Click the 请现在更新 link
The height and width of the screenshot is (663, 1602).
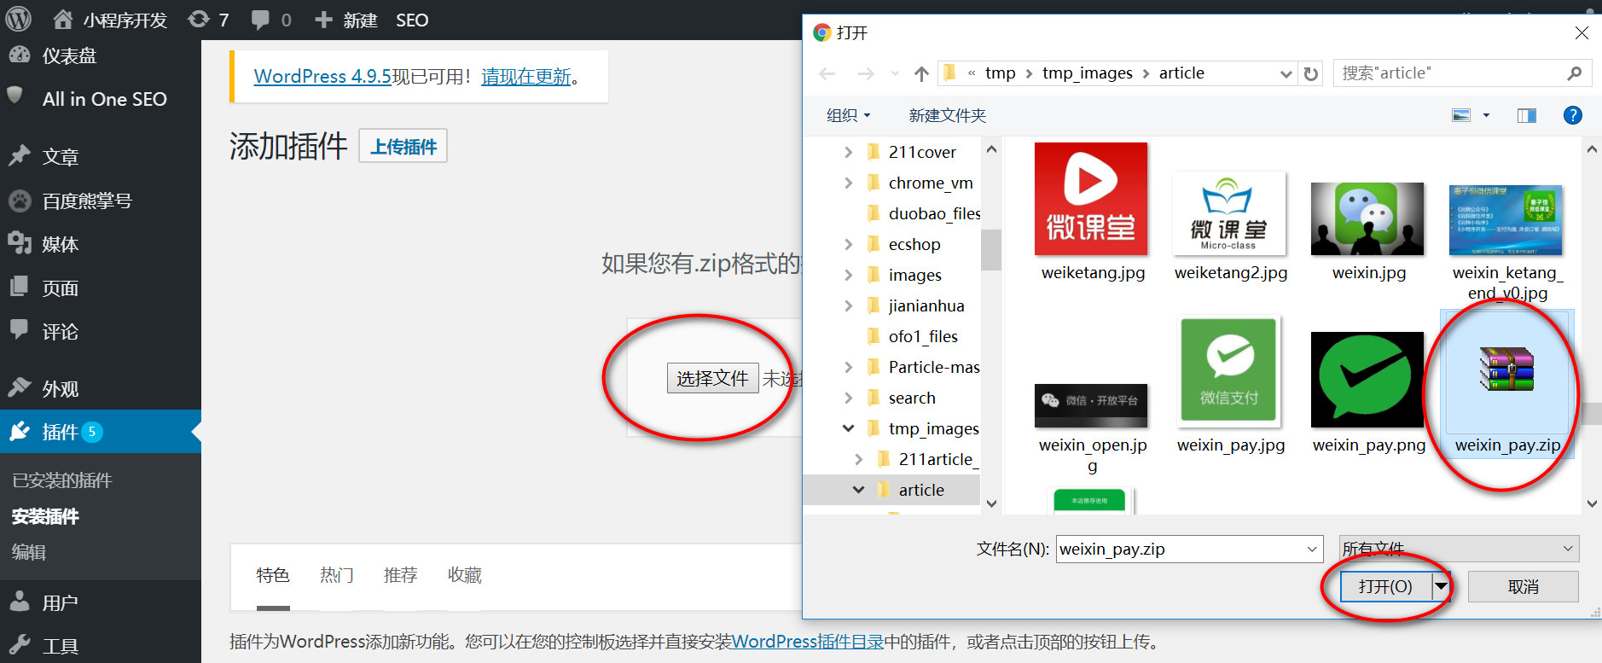526,76
